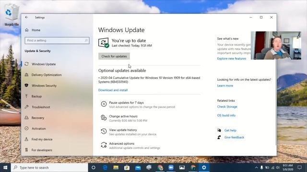
Task: Open Troubleshoot section
Action: 41,107
